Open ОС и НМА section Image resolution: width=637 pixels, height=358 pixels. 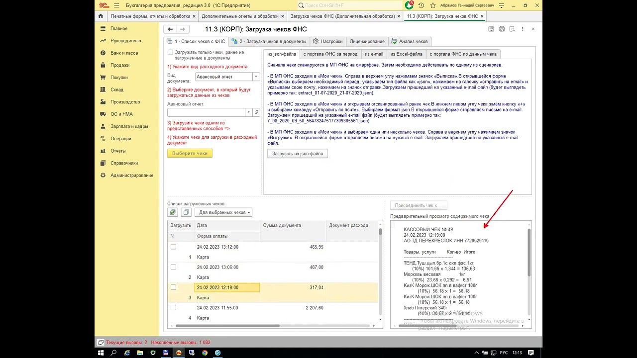click(x=122, y=114)
